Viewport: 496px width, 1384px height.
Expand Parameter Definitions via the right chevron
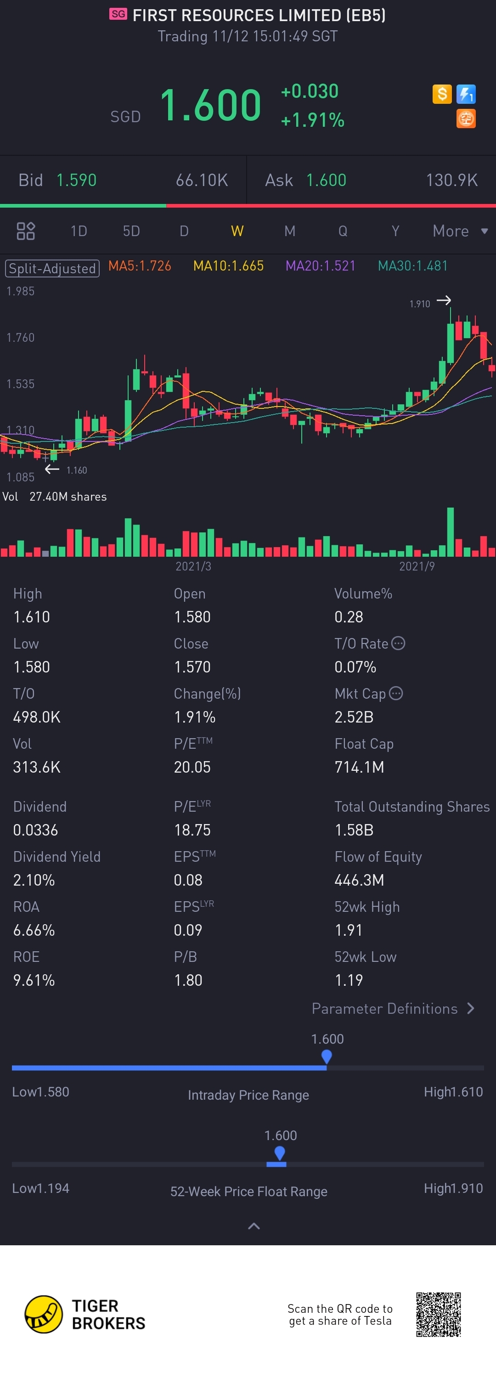(x=471, y=1008)
